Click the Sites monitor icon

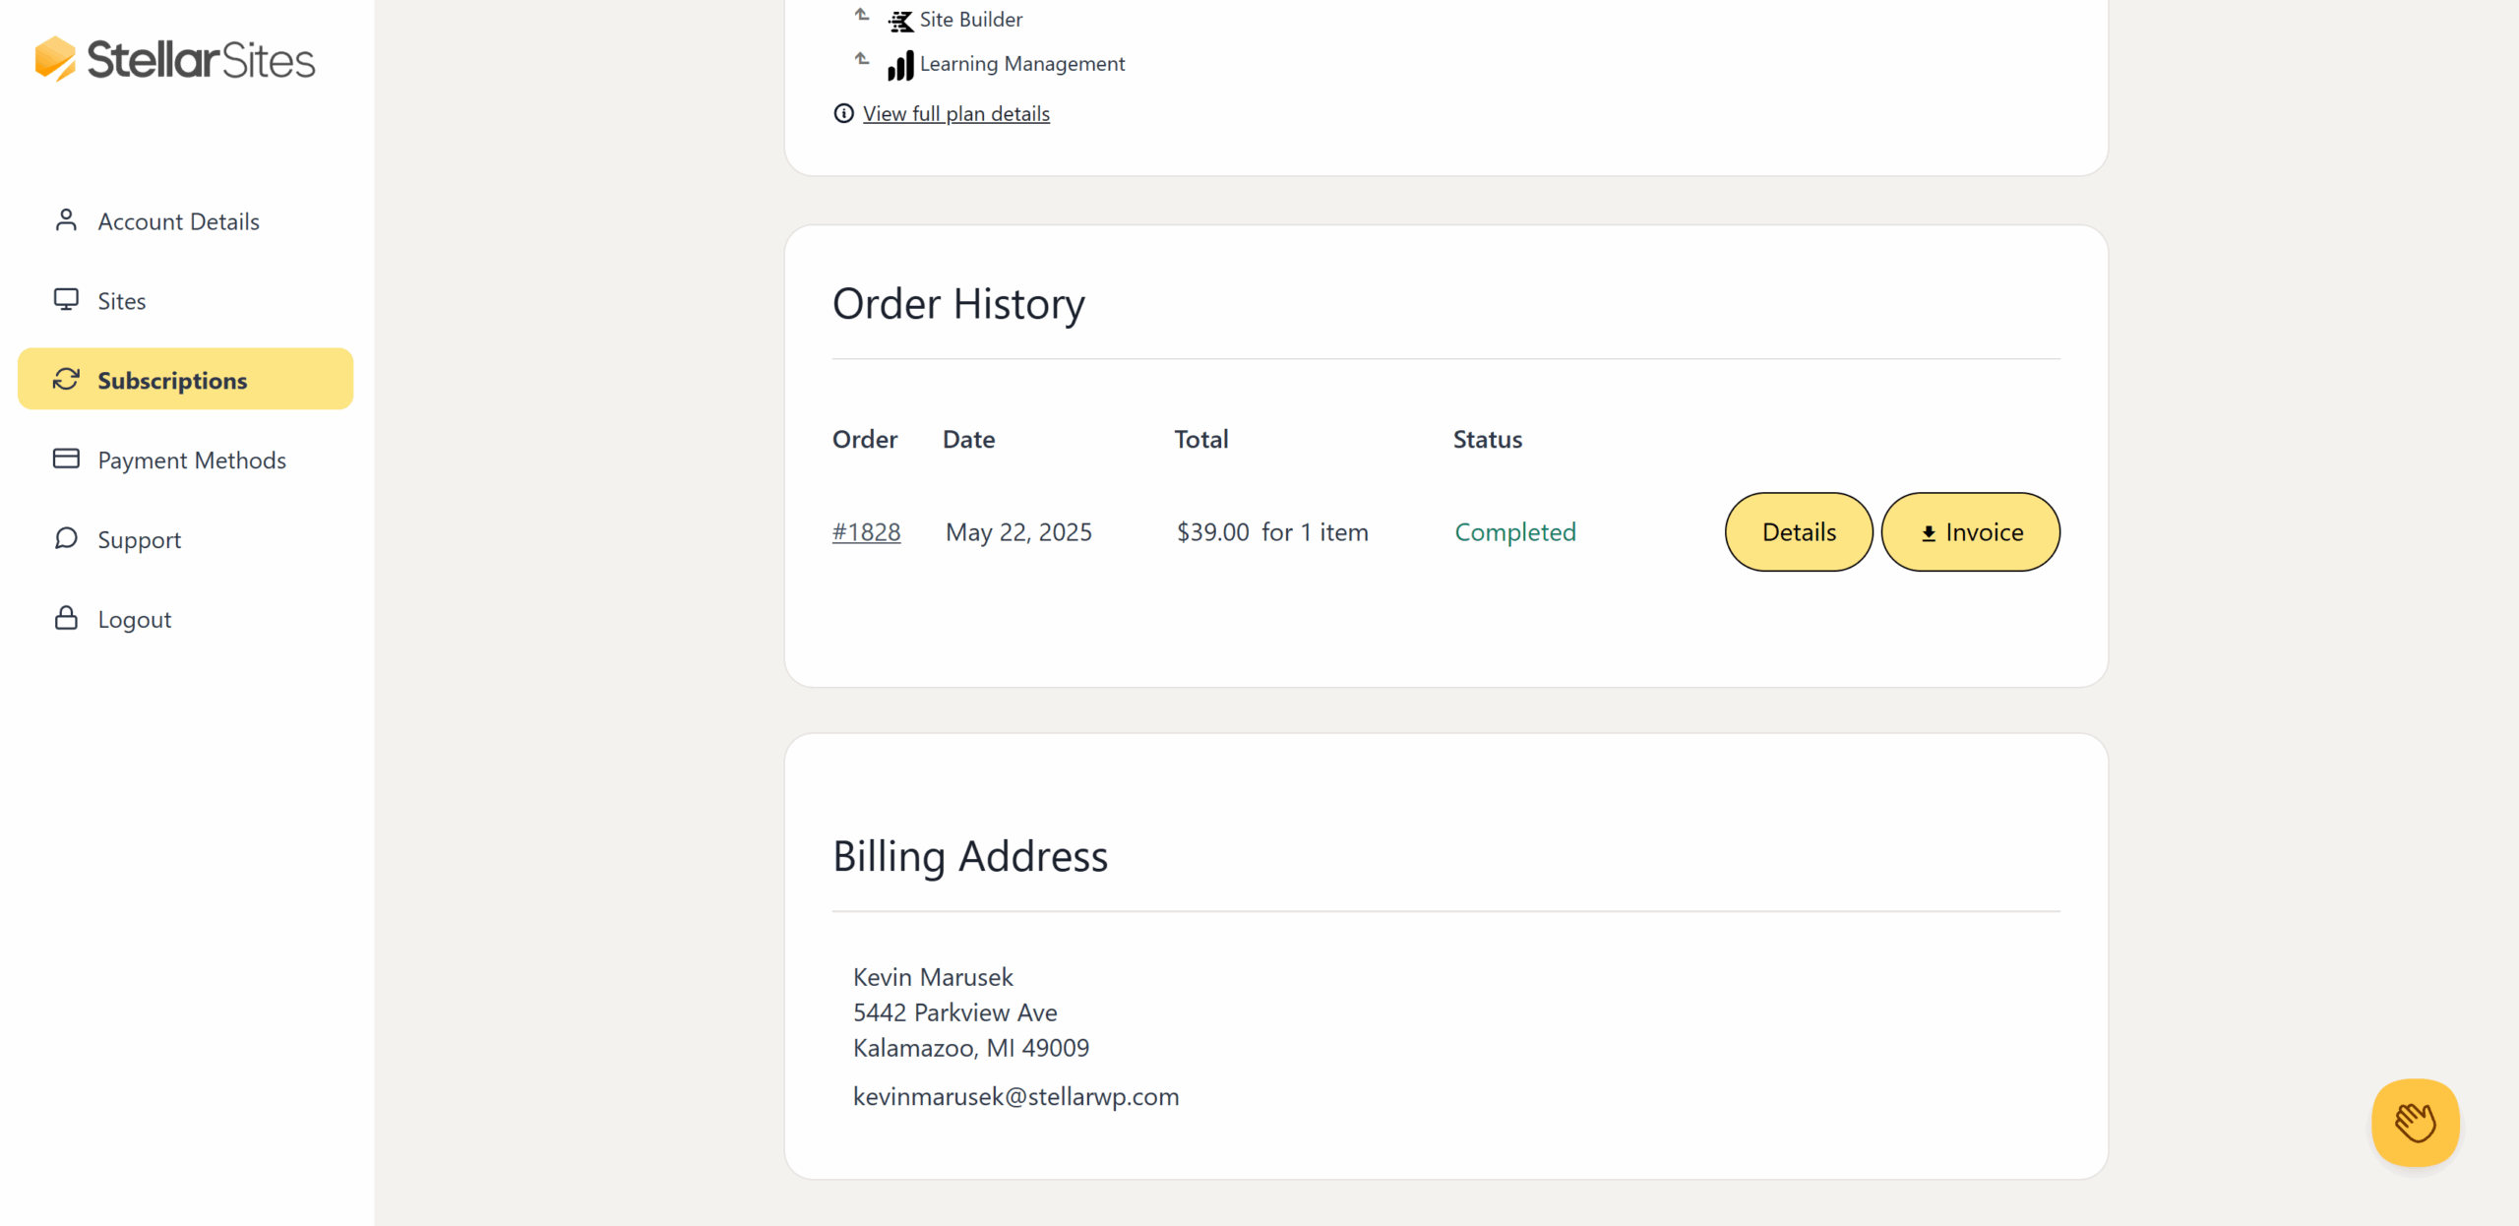pyautogui.click(x=66, y=299)
